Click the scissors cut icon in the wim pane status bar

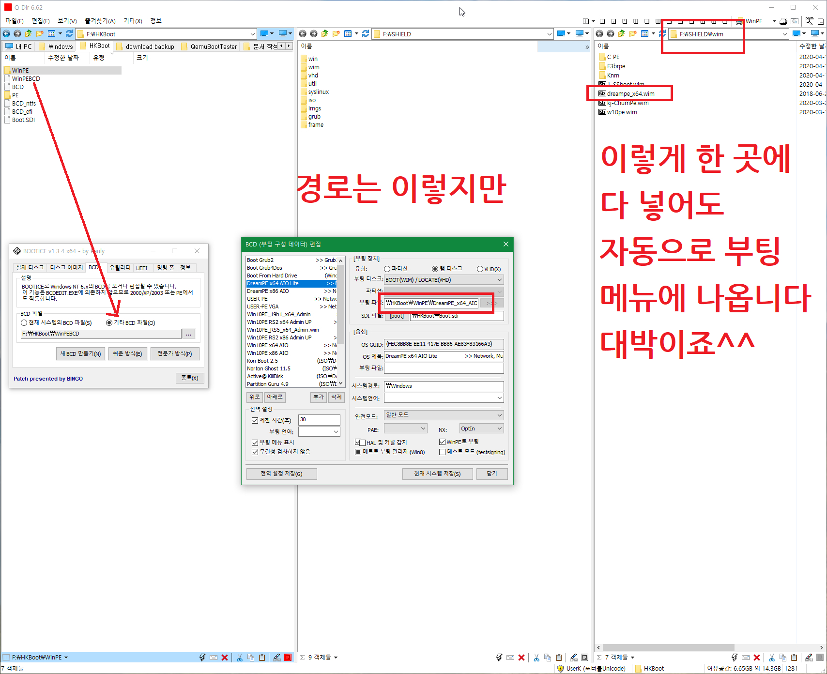[x=772, y=658]
